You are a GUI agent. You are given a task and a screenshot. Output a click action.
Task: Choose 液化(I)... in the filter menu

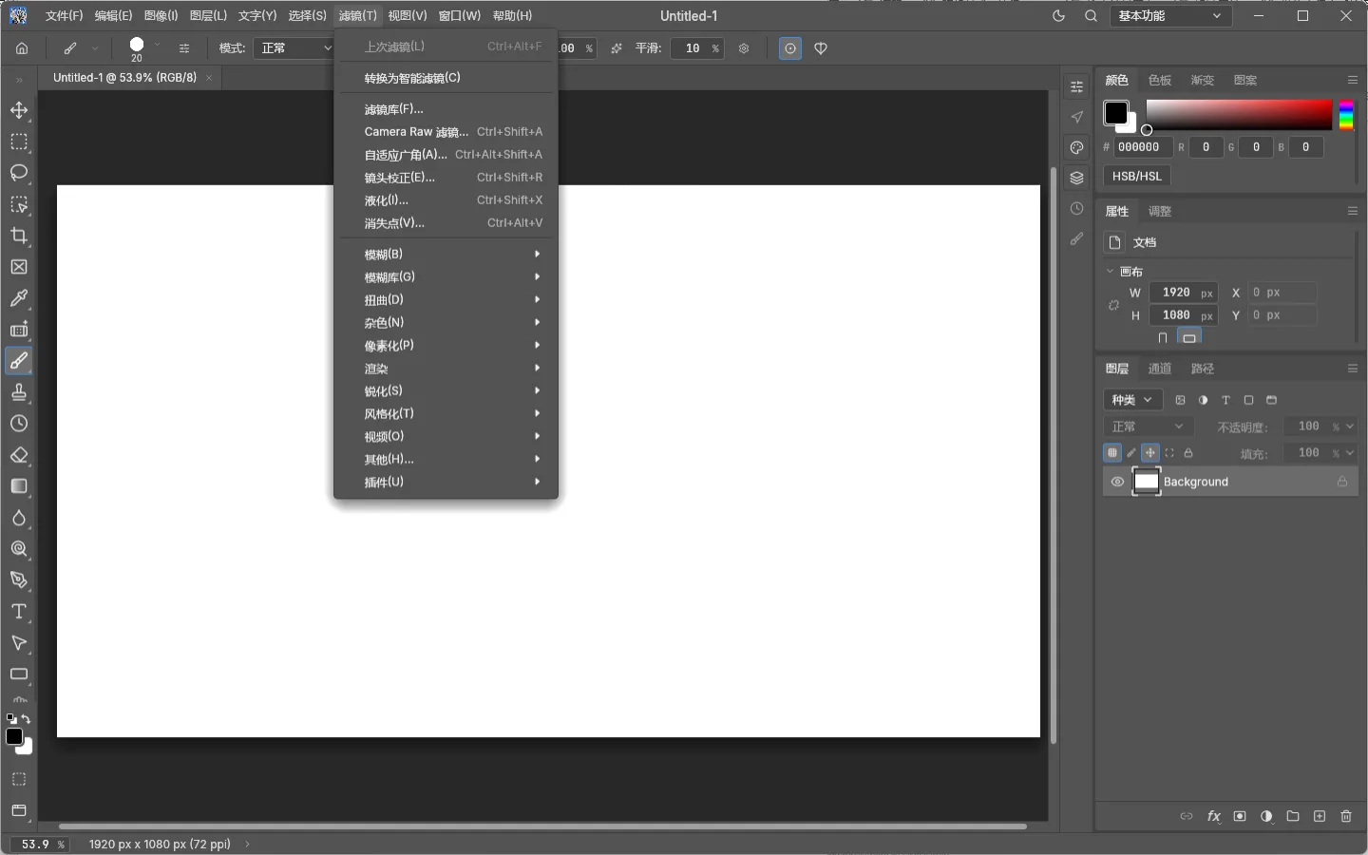coord(446,200)
